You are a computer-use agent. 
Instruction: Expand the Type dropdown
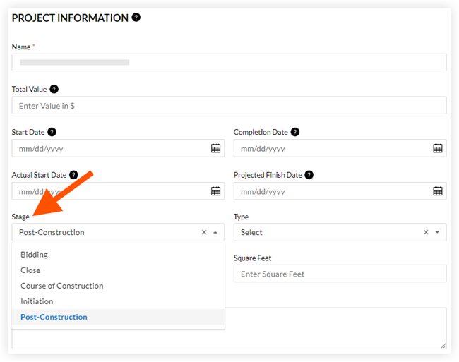[x=437, y=232]
